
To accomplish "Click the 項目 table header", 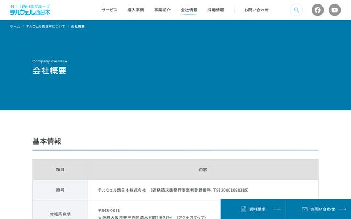I will (60, 170).
